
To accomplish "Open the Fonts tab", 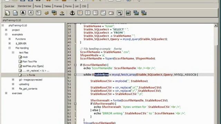I will click(x=38, y=6).
